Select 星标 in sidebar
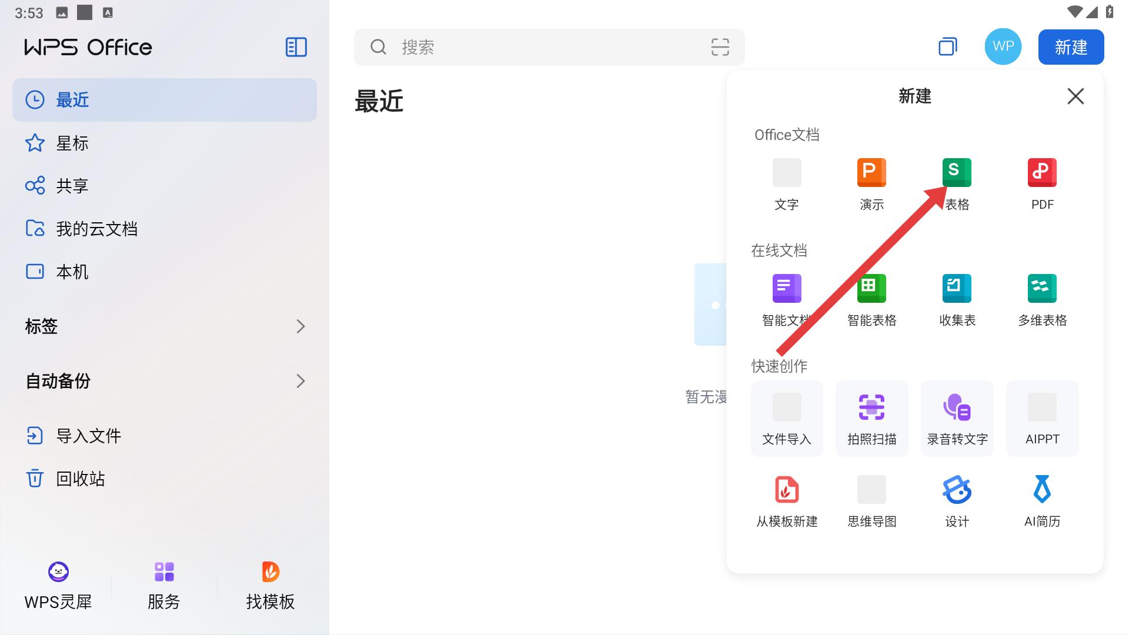The image size is (1129, 635). coord(72,143)
